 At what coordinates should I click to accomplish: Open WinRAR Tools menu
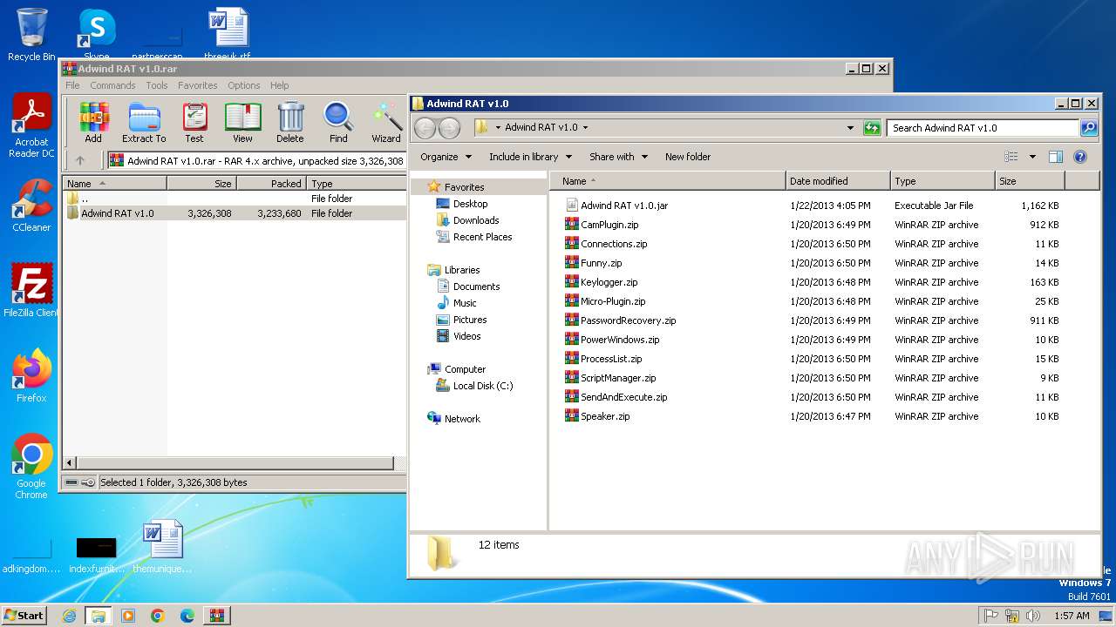(157, 85)
